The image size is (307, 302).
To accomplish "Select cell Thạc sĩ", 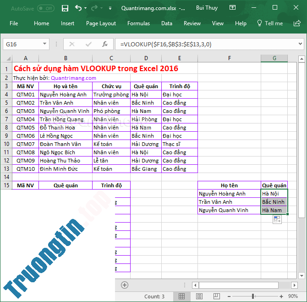I will click(x=180, y=144).
